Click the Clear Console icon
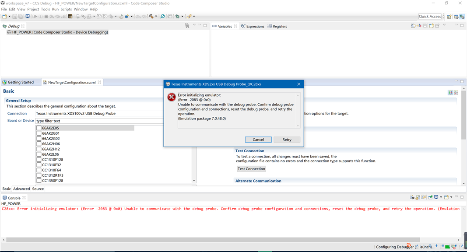Screen dimensions: 467x252 pyautogui.click(x=411, y=197)
